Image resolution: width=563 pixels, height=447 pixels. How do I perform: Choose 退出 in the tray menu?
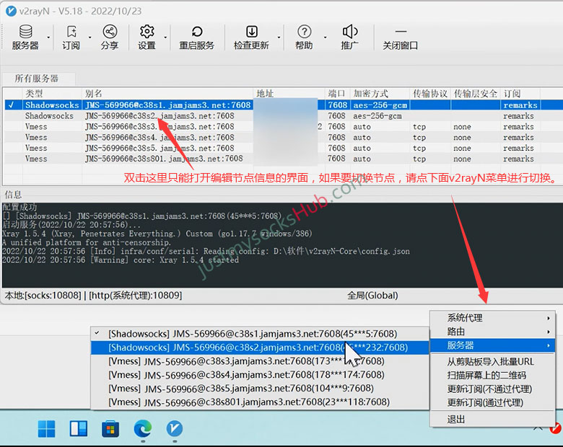(x=492, y=419)
